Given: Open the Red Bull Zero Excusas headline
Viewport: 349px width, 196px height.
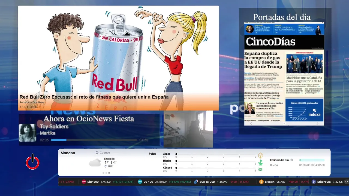Looking at the screenshot, I should [x=94, y=97].
